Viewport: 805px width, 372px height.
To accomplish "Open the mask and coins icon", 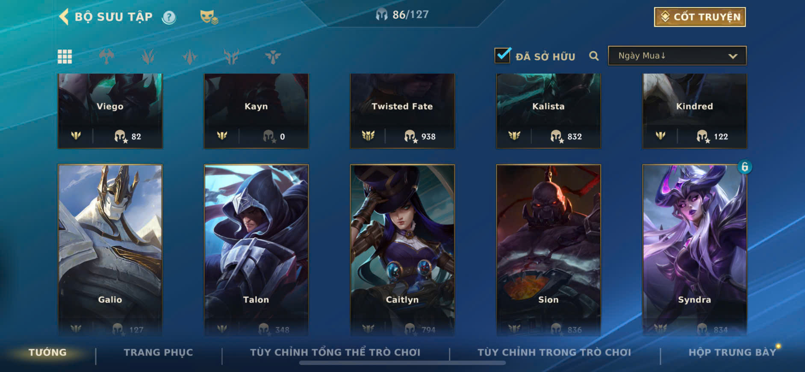I will [209, 17].
